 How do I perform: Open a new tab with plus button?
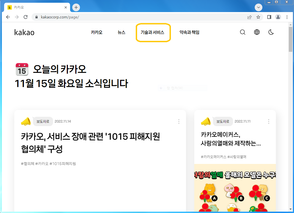click(76, 7)
